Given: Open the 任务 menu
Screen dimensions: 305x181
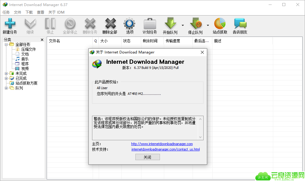Looking at the screenshot, I should click(x=6, y=12).
